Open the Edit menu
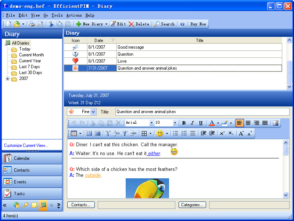This screenshot has width=294, height=221. [x=23, y=15]
